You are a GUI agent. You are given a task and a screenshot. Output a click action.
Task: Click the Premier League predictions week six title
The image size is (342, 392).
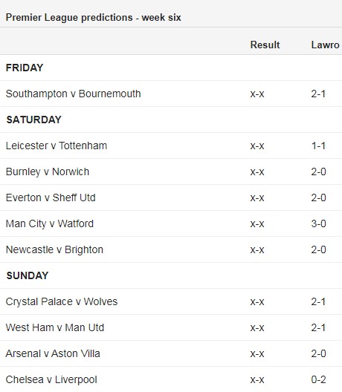[x=93, y=18]
